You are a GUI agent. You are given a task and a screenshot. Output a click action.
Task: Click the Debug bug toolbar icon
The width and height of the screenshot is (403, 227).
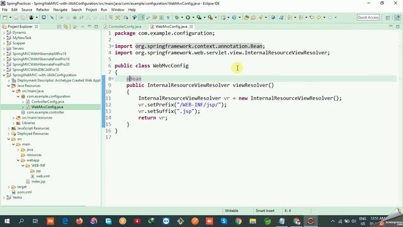[x=177, y=18]
